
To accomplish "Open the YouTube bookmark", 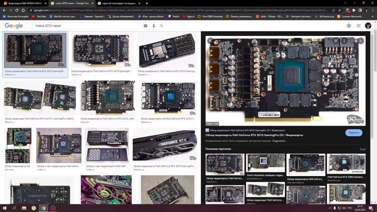I will tap(39, 16).
